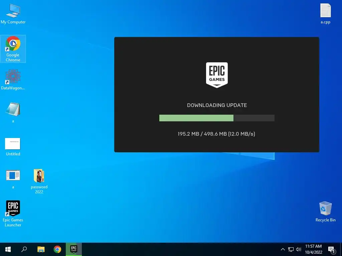Click the DOWNLOADING UPDATE label
This screenshot has height=256, width=342.
coord(217,105)
